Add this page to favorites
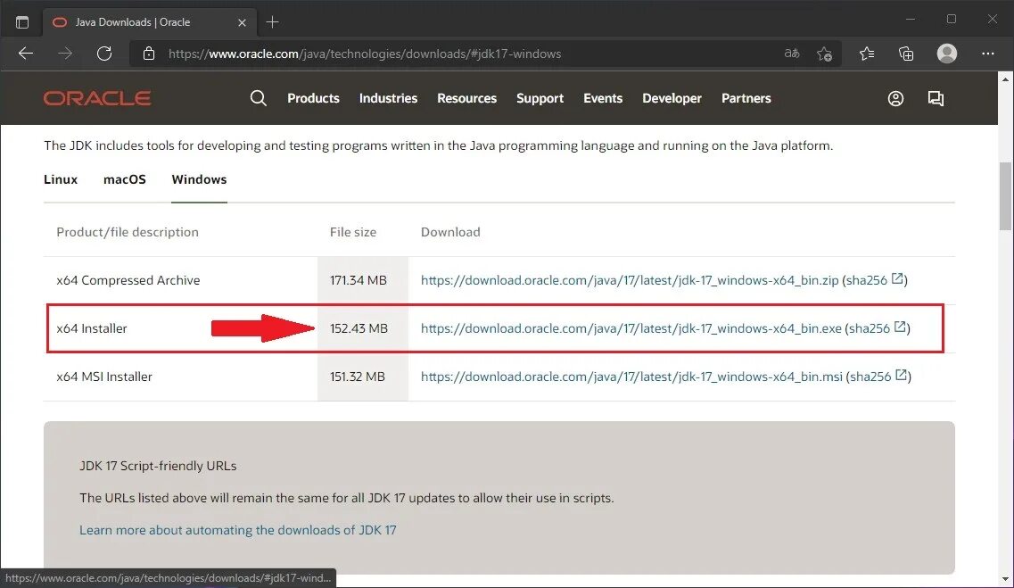The width and height of the screenshot is (1014, 588). pos(825,54)
